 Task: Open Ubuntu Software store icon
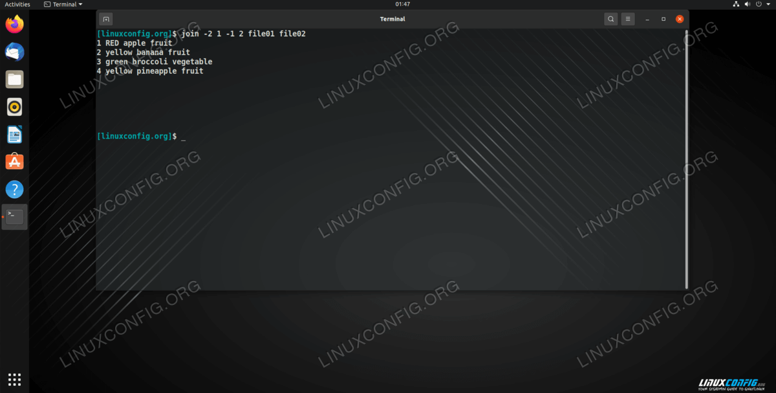coord(14,162)
